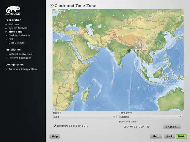Select Automatic Configuration step in sidebar
190x142 pixels.
click(23, 69)
